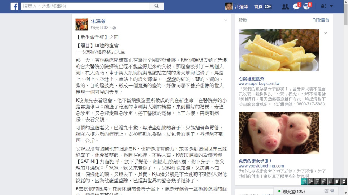Open the 刊登廣告 link
Screen dimensions: 348x195
321,20
